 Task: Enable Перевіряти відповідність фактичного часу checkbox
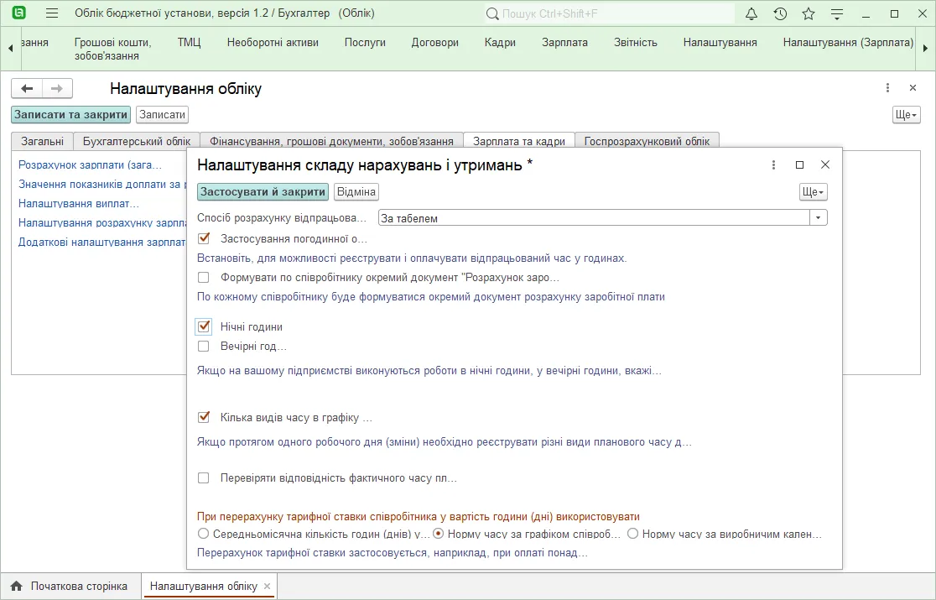[x=204, y=477]
